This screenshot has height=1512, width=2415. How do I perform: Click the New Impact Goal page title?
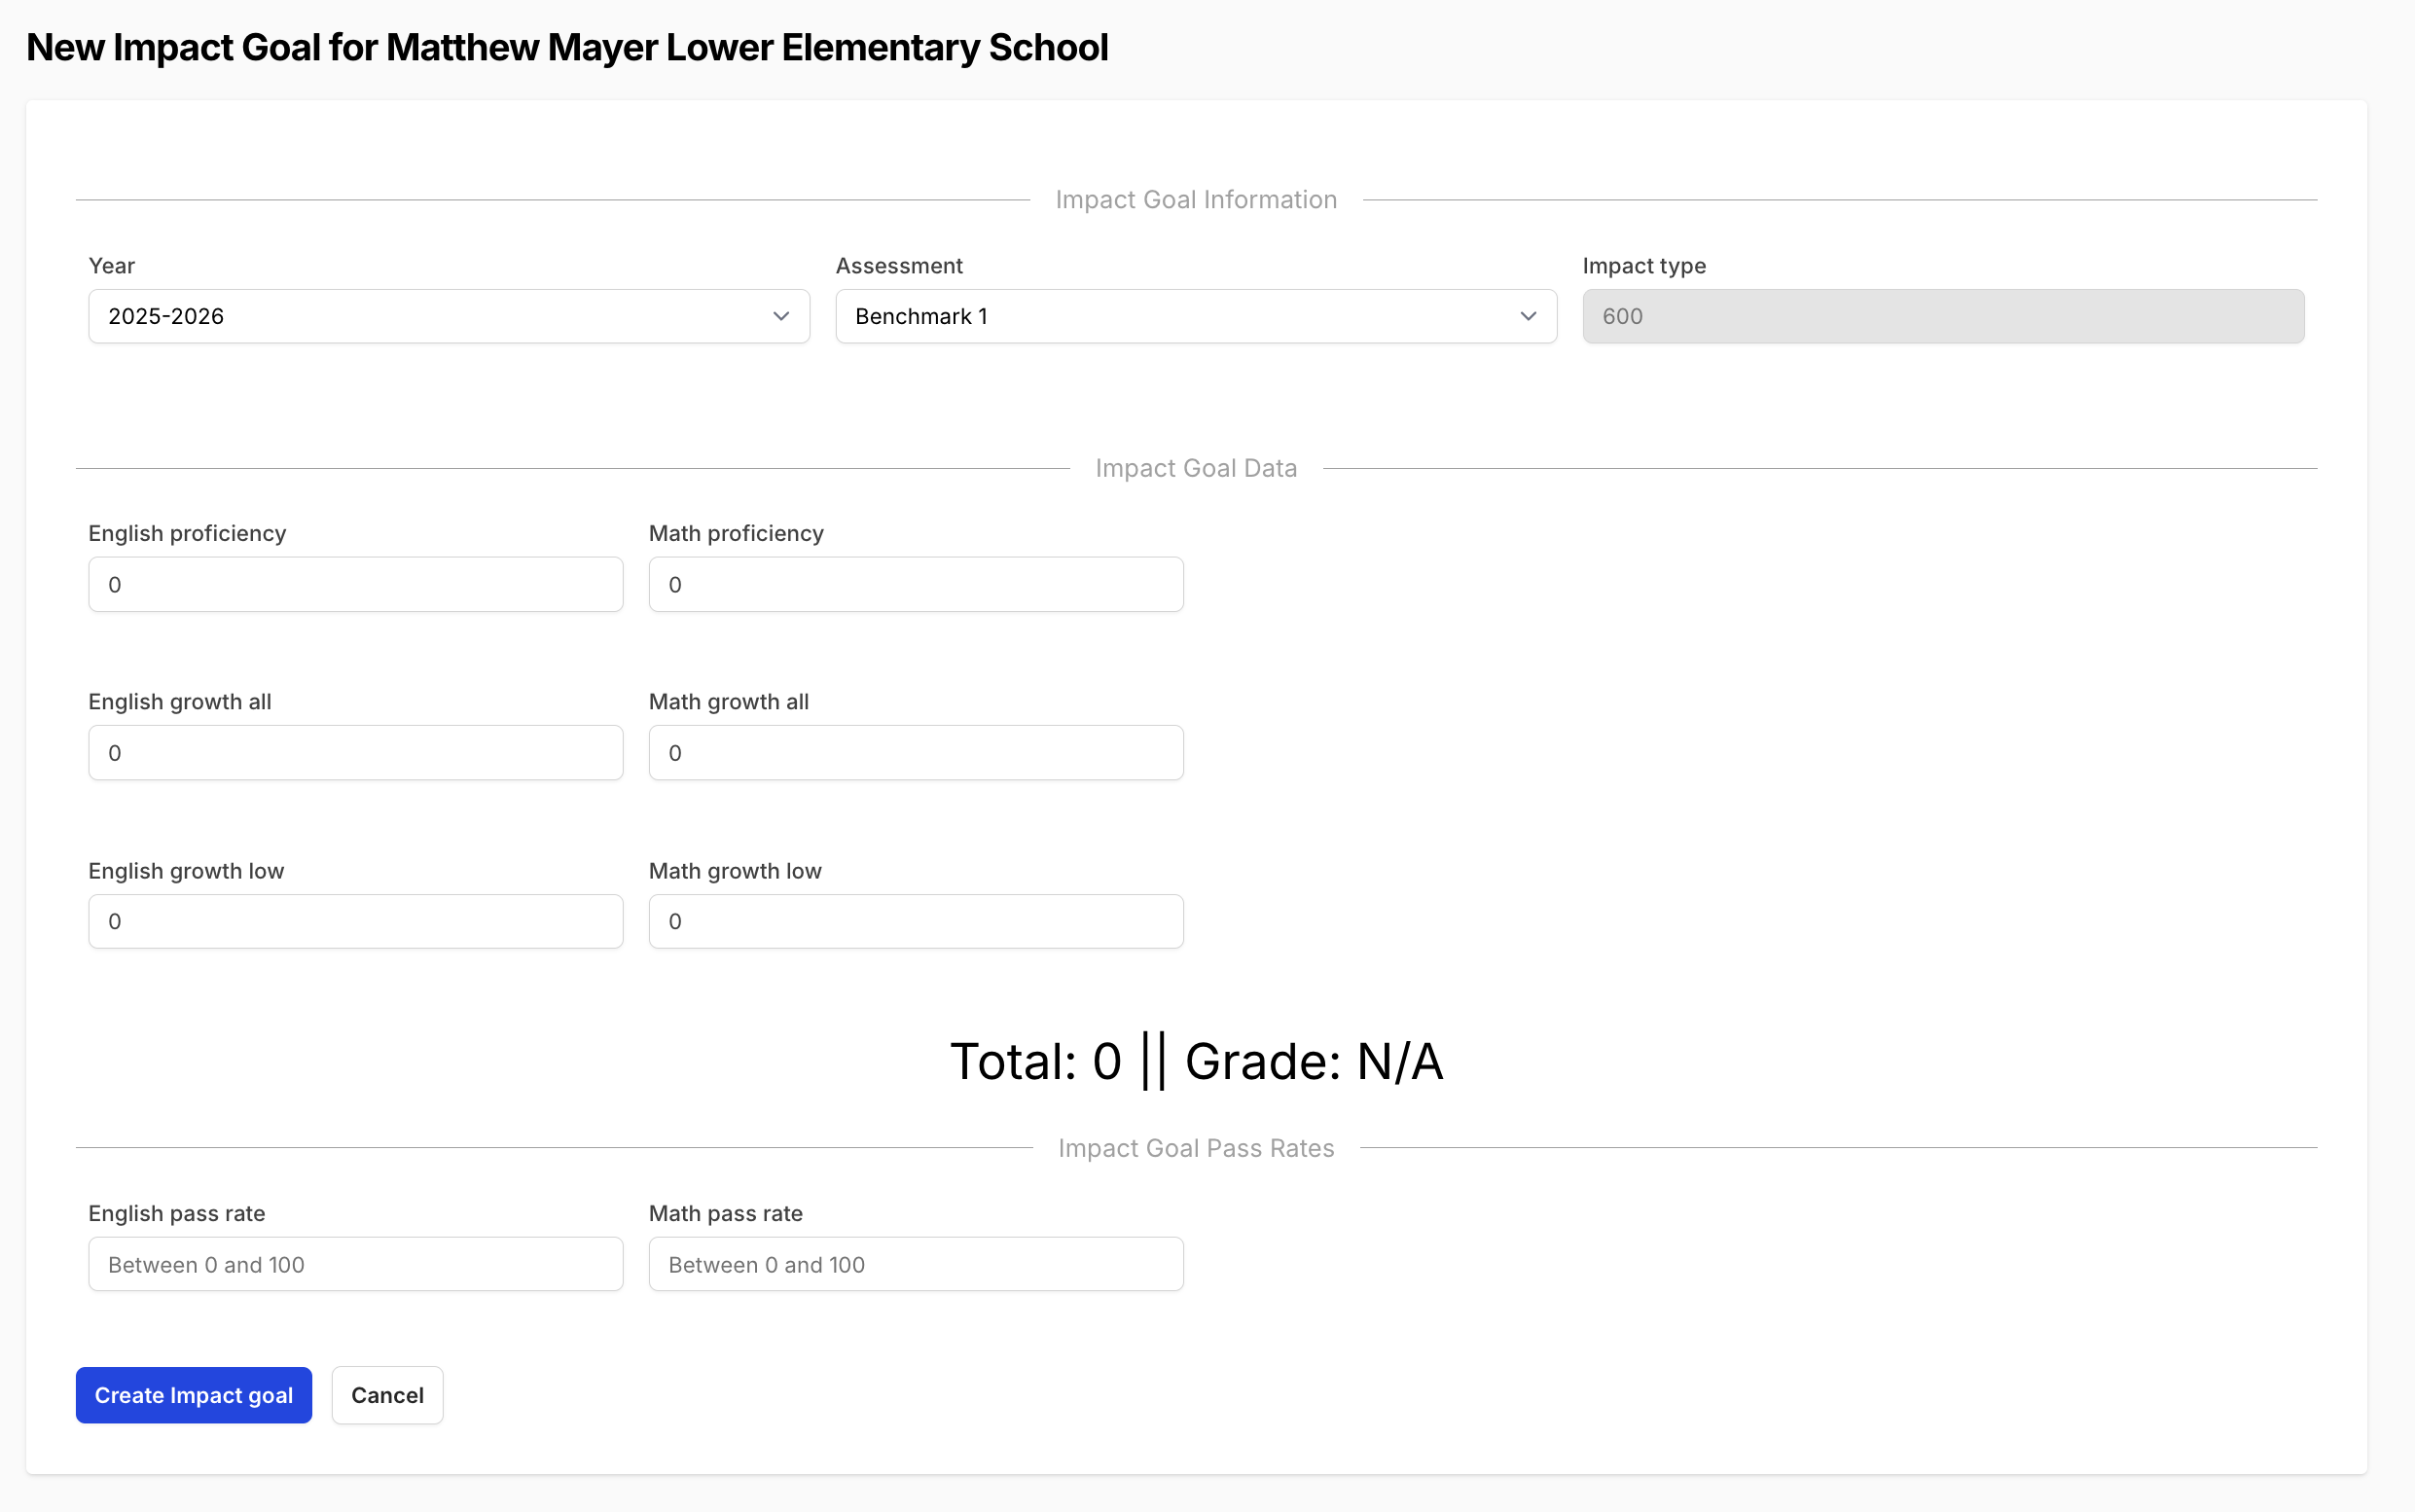(567, 48)
